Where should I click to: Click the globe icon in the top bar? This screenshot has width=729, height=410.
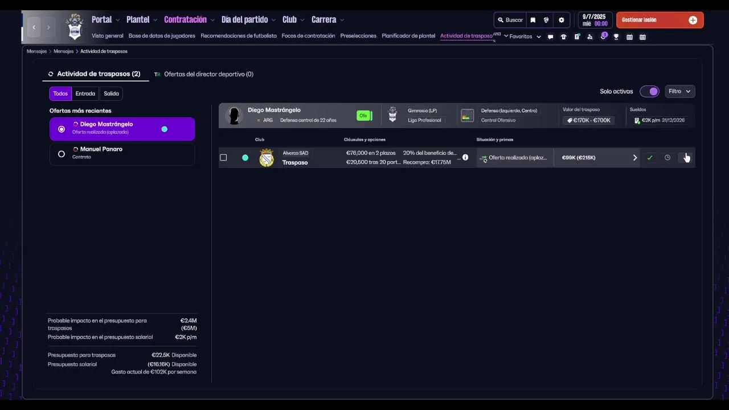[x=546, y=20]
